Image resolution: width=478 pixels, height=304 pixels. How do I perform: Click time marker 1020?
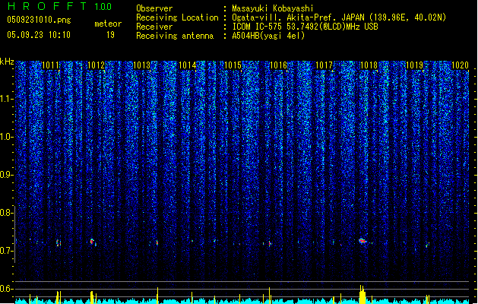click(x=460, y=65)
